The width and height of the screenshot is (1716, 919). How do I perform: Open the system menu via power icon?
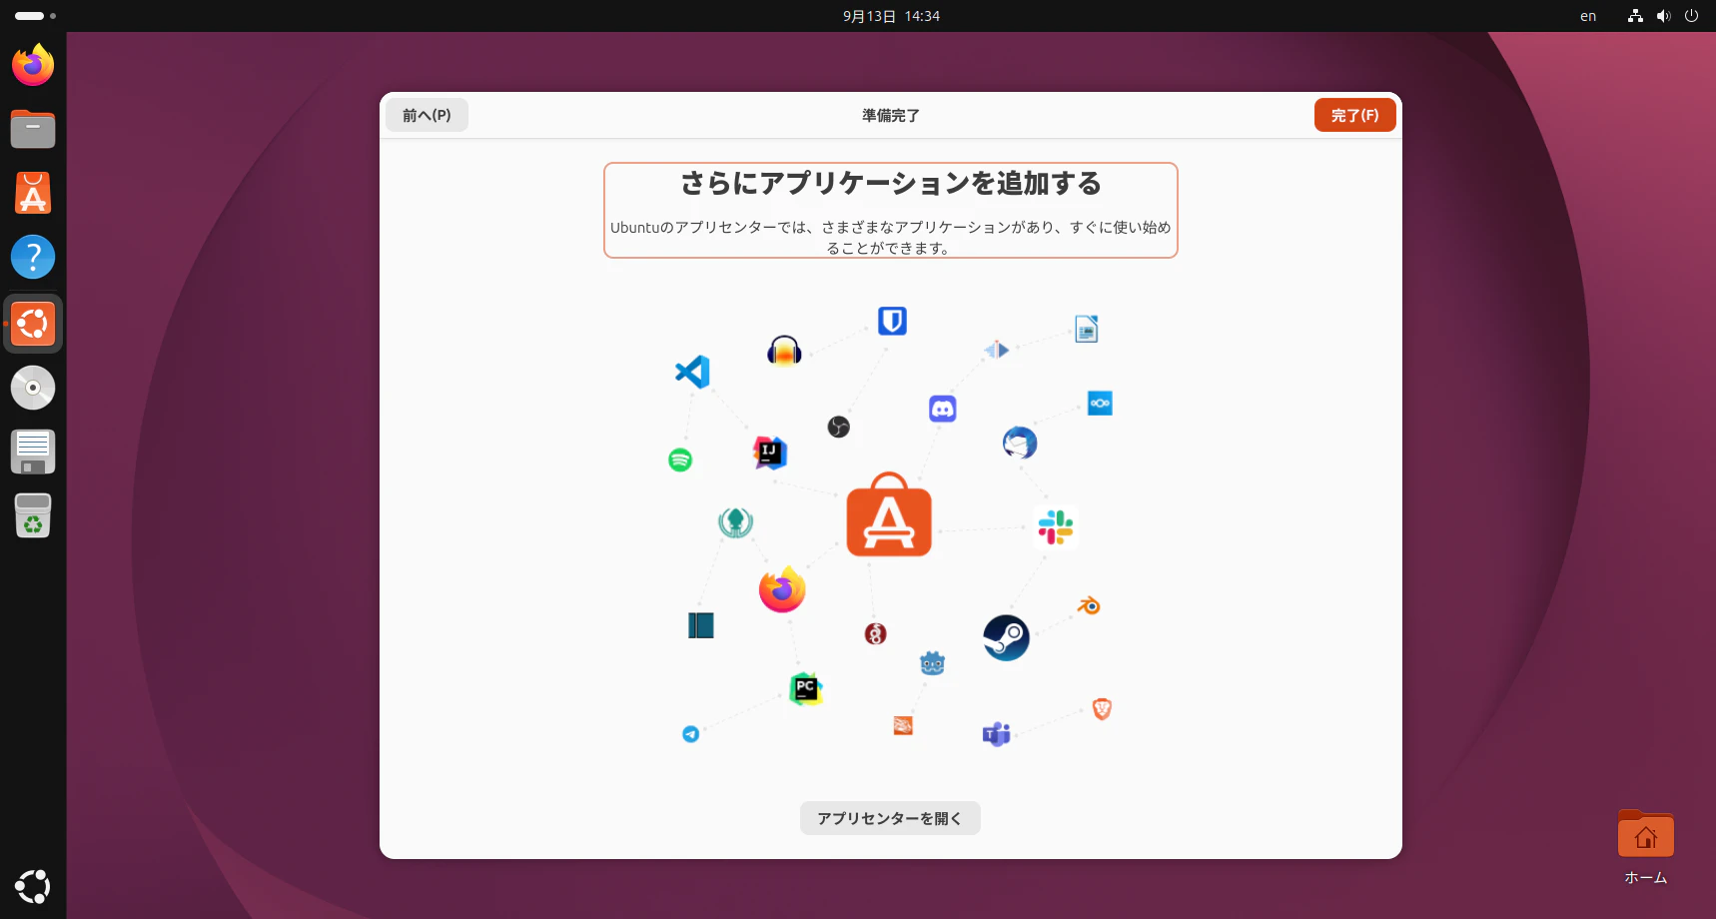(x=1691, y=16)
